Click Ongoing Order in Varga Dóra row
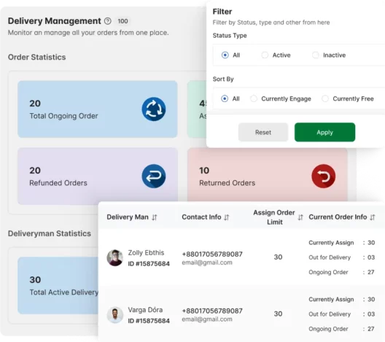This screenshot has height=342, width=385. (328, 329)
